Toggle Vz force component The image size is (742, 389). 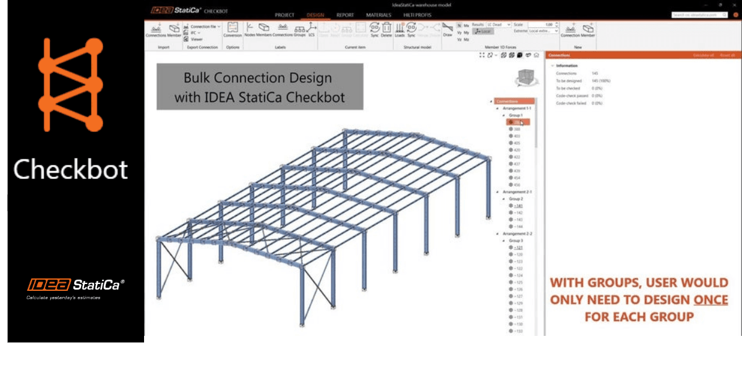(x=459, y=39)
